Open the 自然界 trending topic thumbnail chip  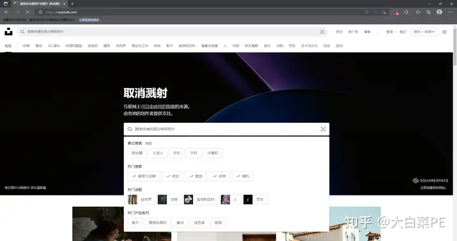[142, 199]
